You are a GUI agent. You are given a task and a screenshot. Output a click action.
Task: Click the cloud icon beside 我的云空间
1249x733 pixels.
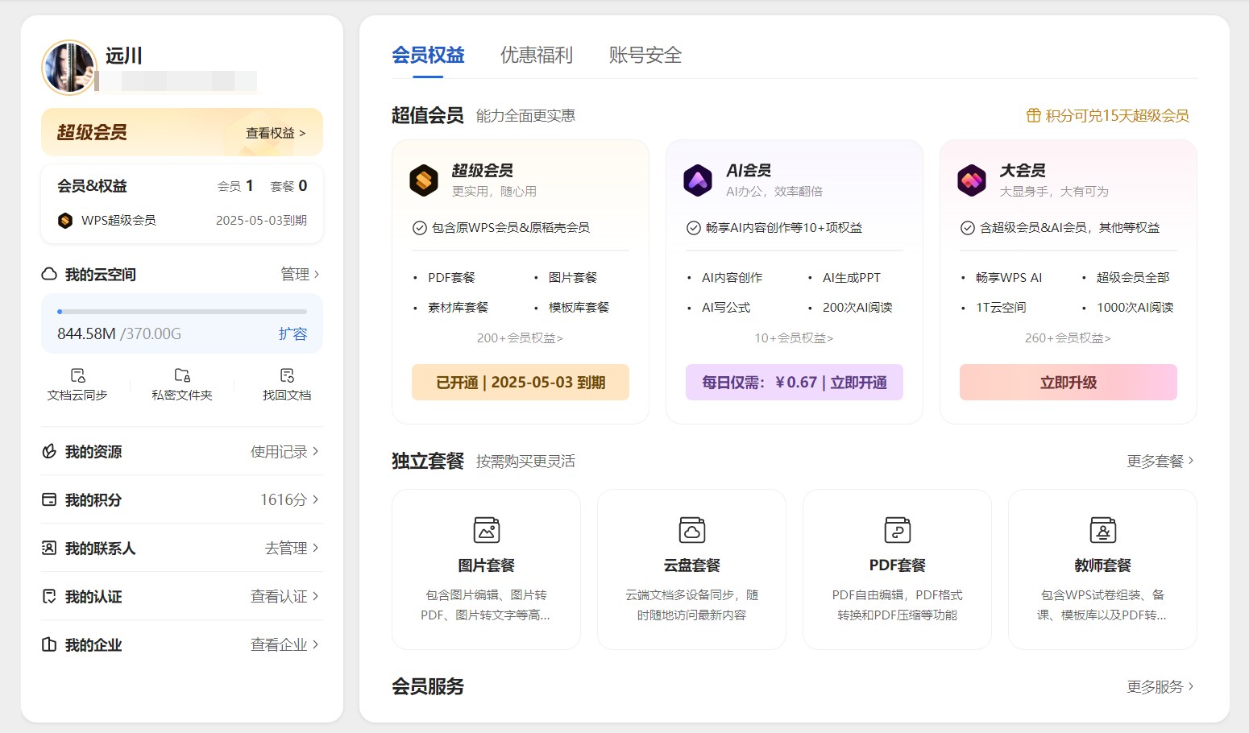click(49, 274)
